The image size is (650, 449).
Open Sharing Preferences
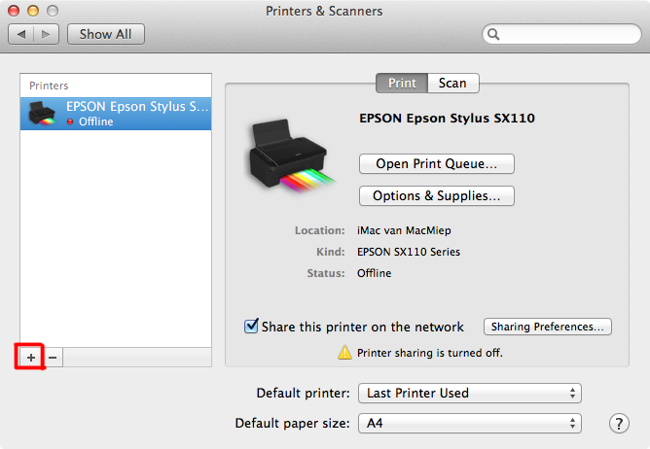click(x=547, y=327)
